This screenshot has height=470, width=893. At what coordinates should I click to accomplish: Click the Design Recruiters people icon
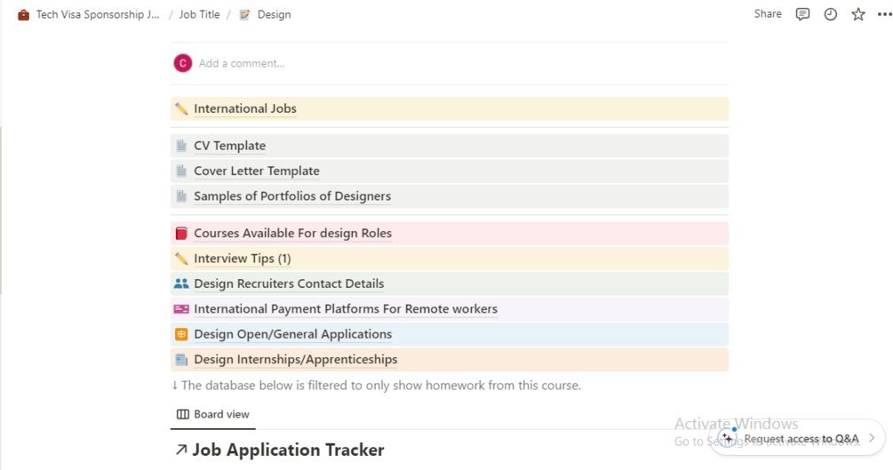tap(181, 284)
